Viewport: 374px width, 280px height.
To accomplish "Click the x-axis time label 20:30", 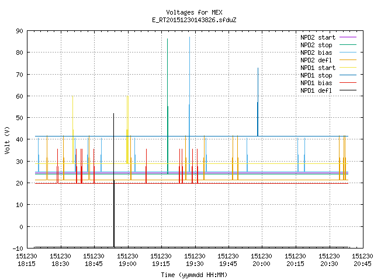I will click(330, 264).
